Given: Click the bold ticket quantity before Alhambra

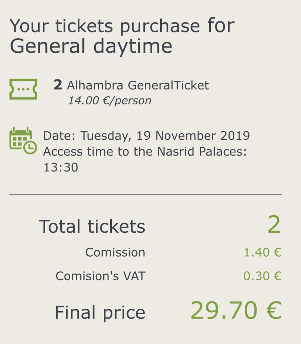Looking at the screenshot, I should click(x=58, y=85).
